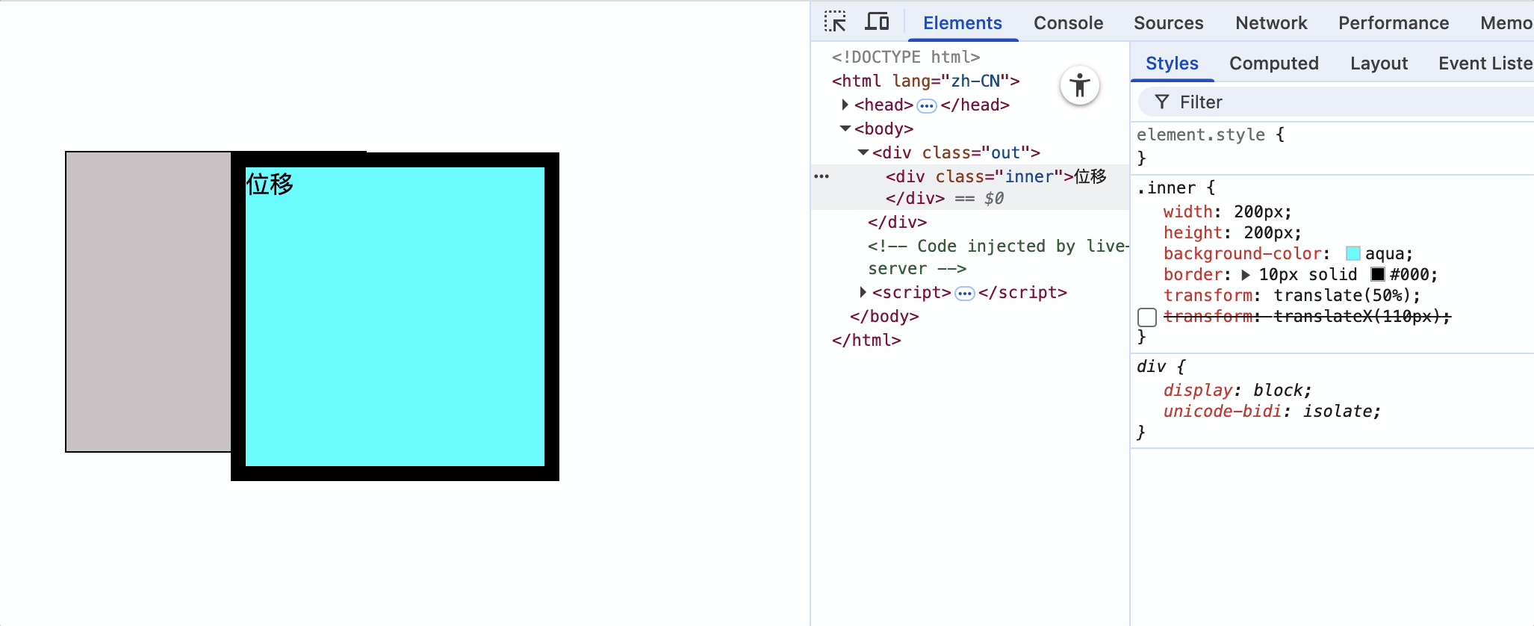Click the filter funnel icon
The height and width of the screenshot is (626, 1534).
pos(1161,102)
